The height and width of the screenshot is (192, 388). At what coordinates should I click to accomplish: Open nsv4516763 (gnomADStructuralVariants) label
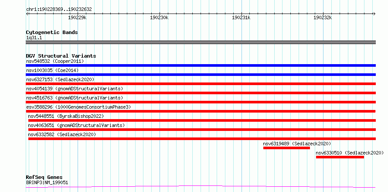click(75, 98)
